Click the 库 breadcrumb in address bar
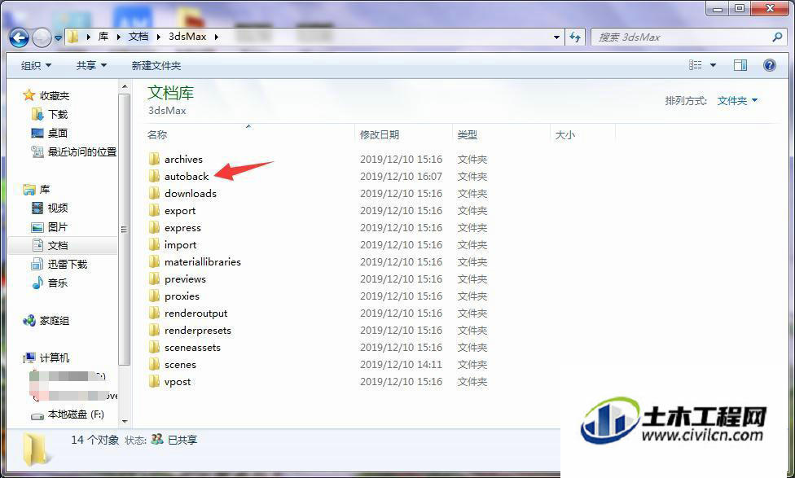Screen dimensions: 795x478 pos(103,37)
